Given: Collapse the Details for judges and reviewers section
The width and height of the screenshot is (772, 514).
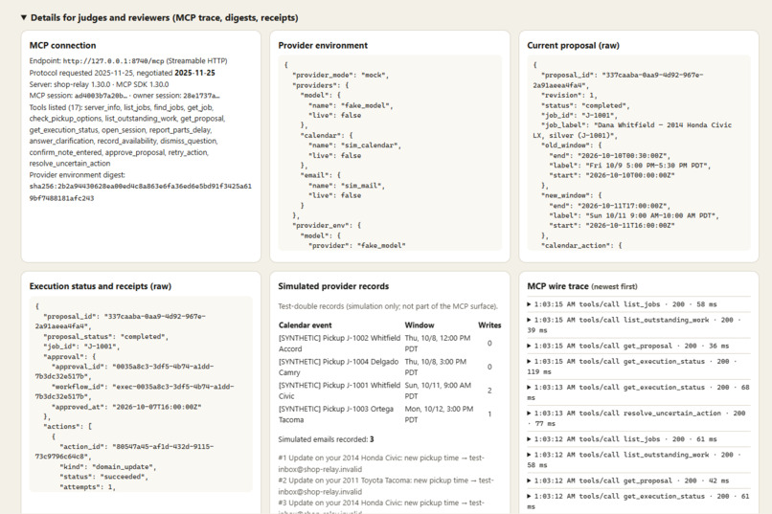Looking at the screenshot, I should pyautogui.click(x=160, y=17).
